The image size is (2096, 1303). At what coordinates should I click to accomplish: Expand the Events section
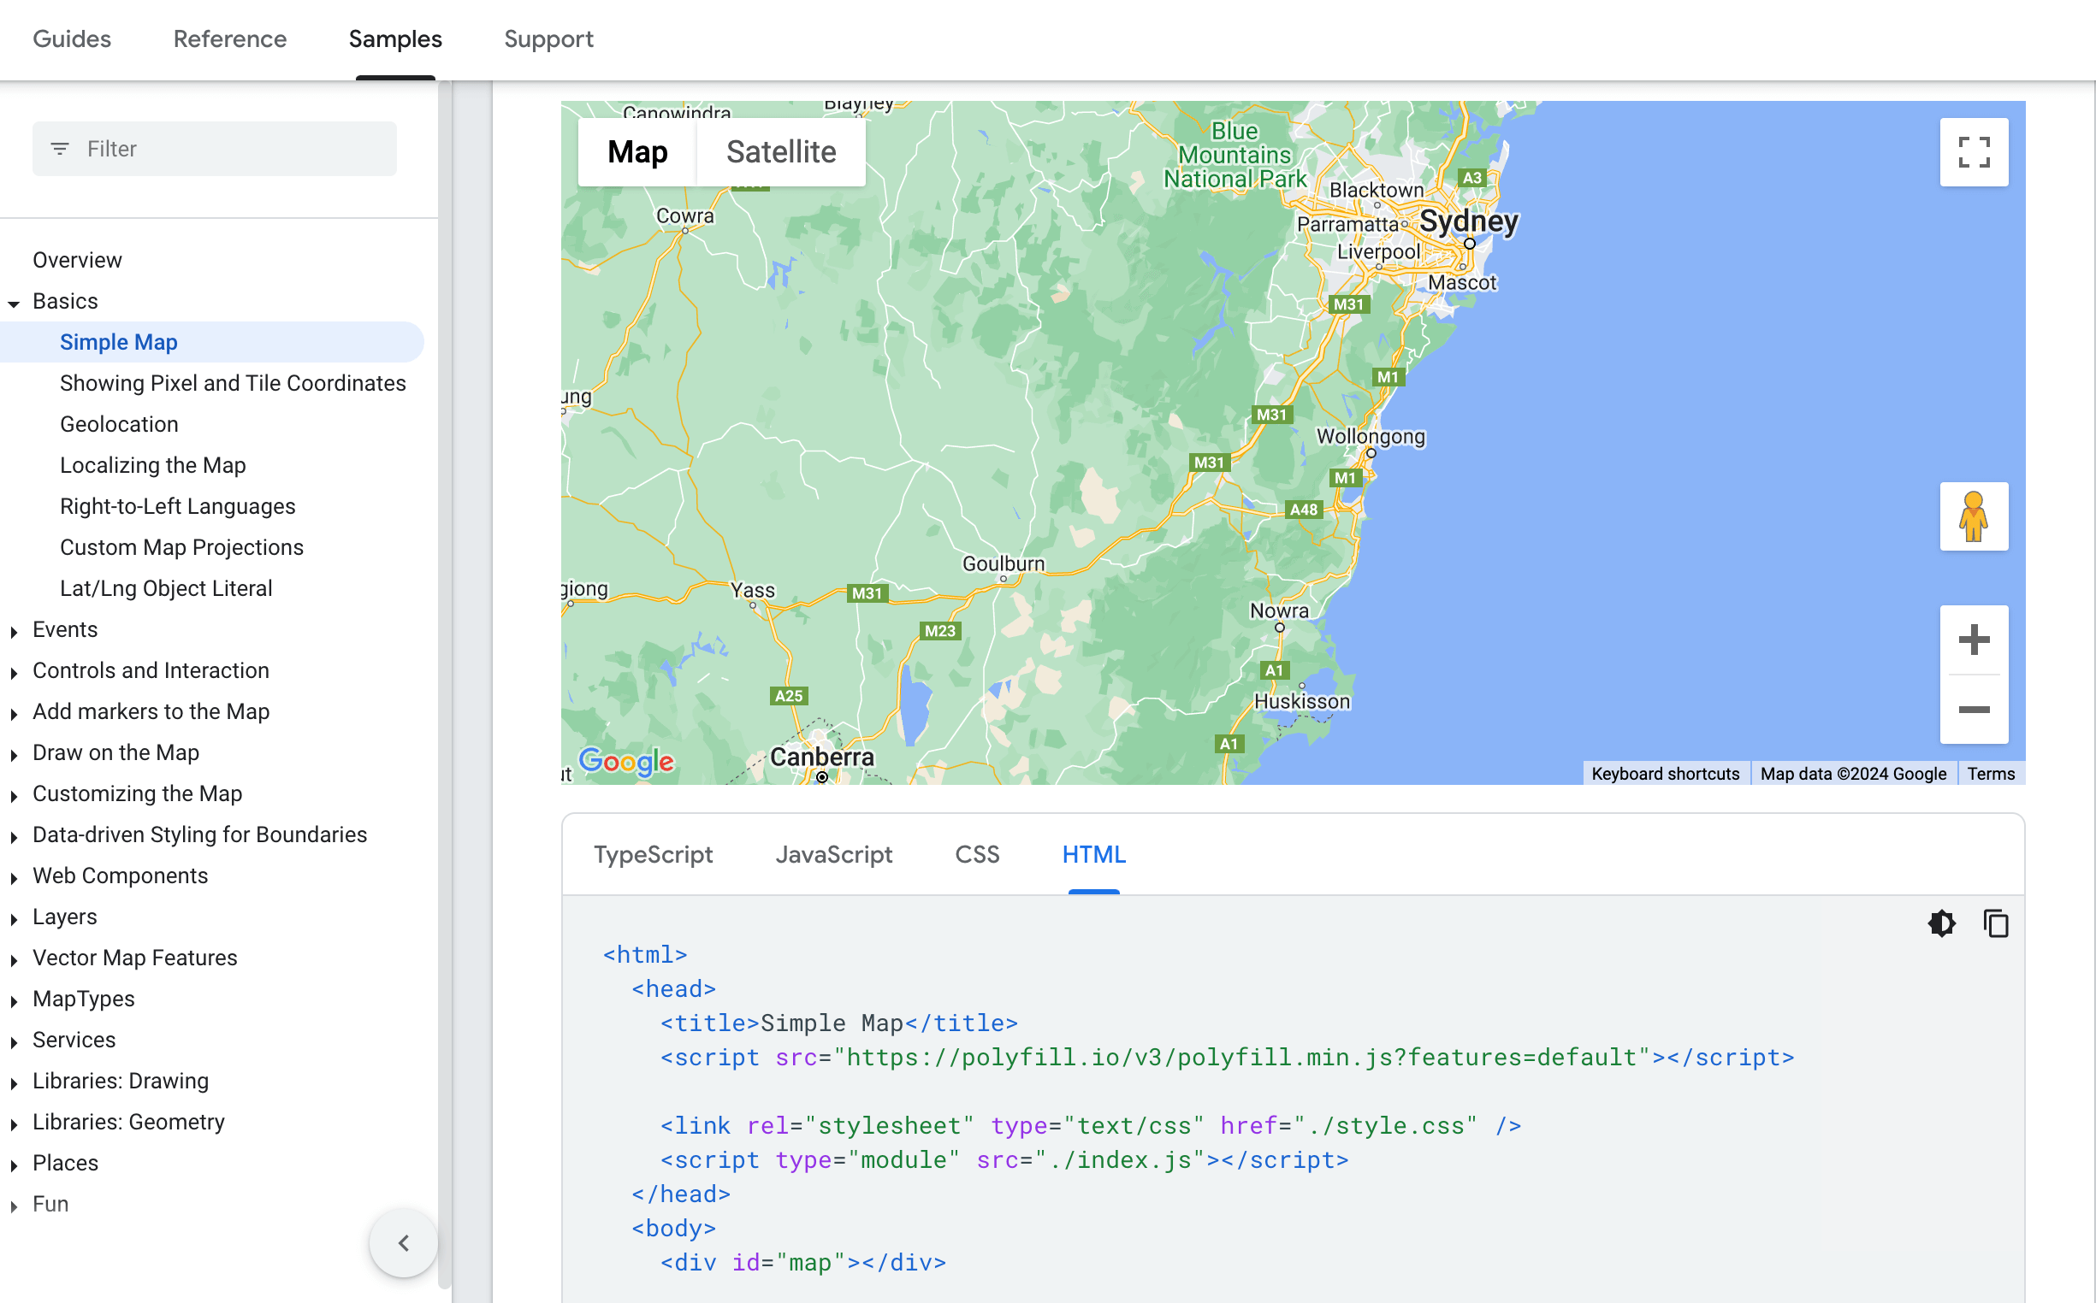[14, 632]
